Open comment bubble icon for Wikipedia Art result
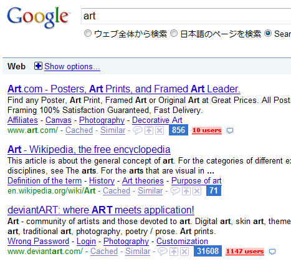 [x=175, y=191]
